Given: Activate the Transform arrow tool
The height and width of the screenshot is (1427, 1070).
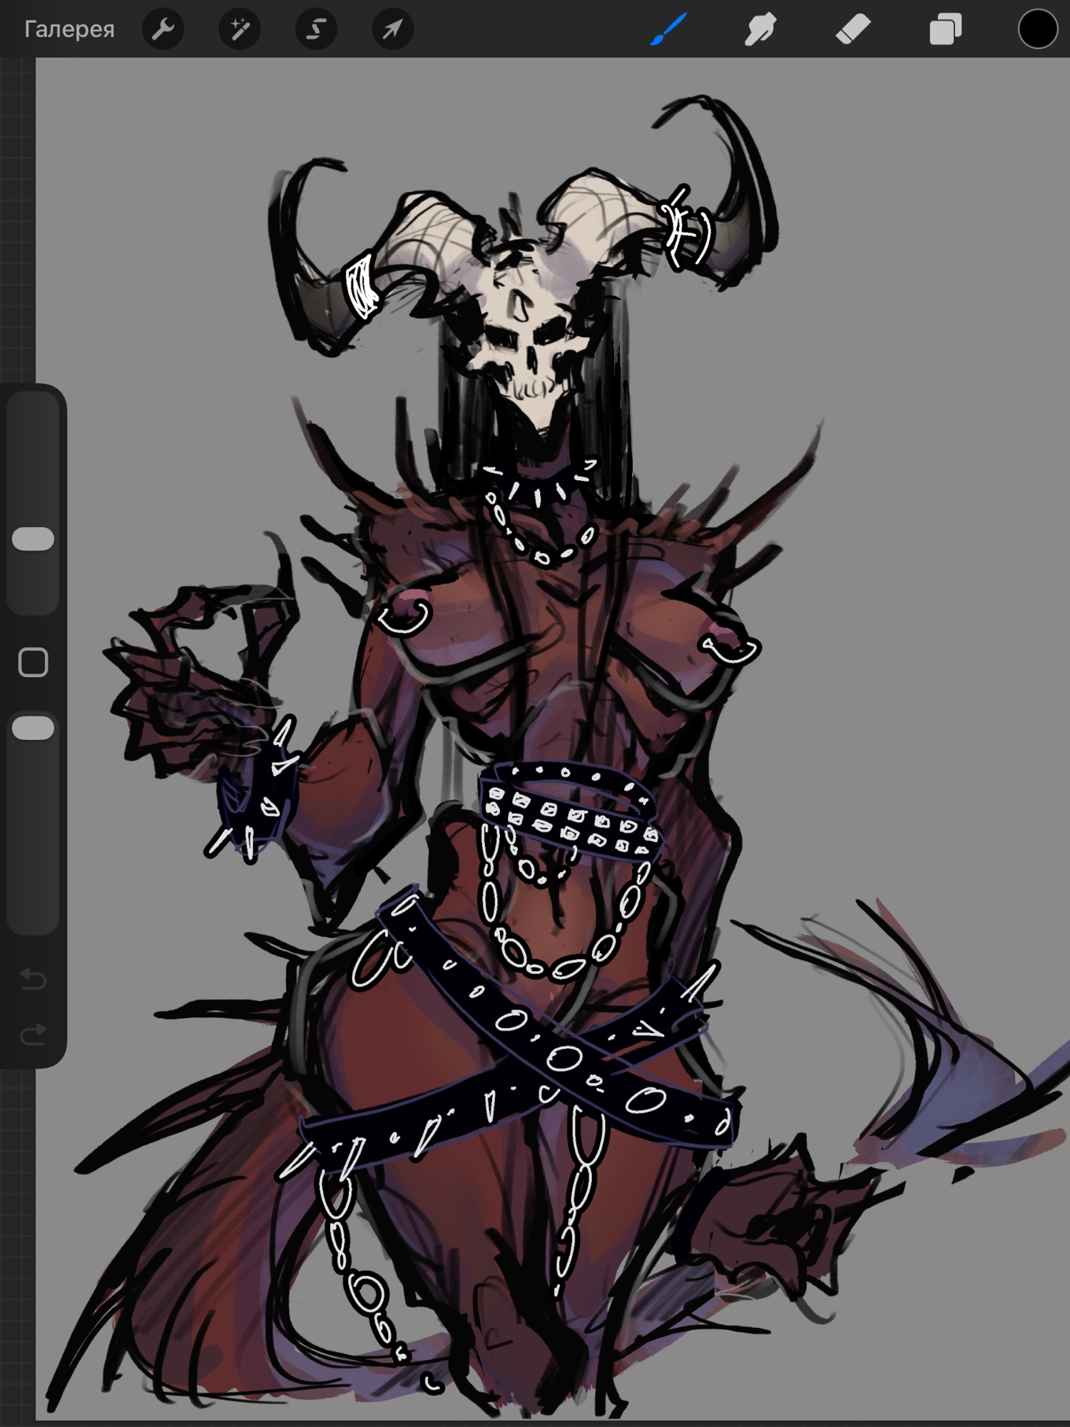Looking at the screenshot, I should [x=392, y=29].
